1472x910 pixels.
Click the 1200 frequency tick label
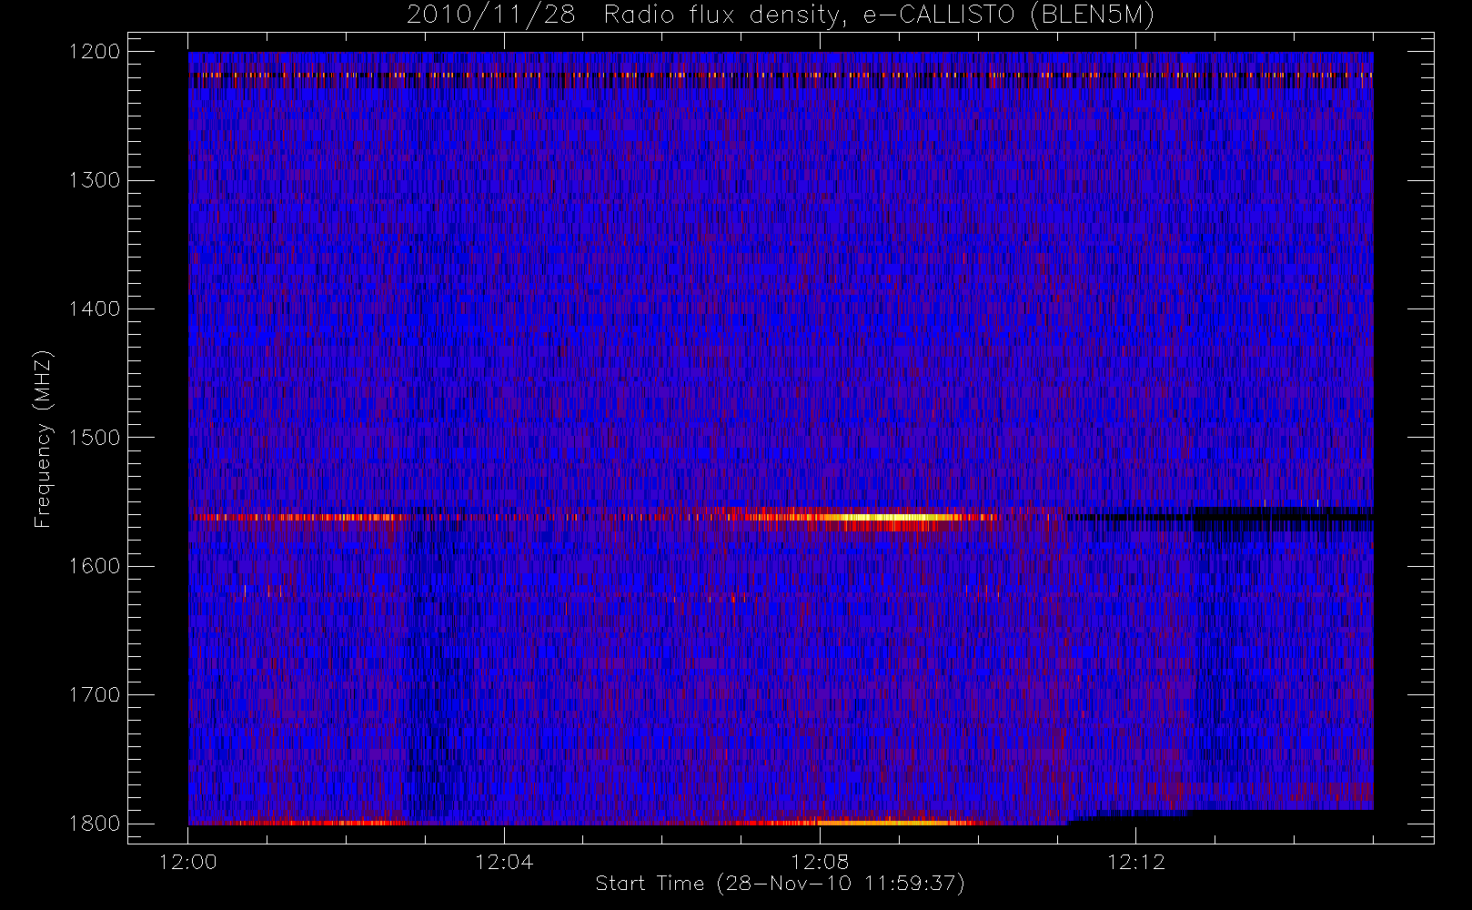[x=95, y=52]
